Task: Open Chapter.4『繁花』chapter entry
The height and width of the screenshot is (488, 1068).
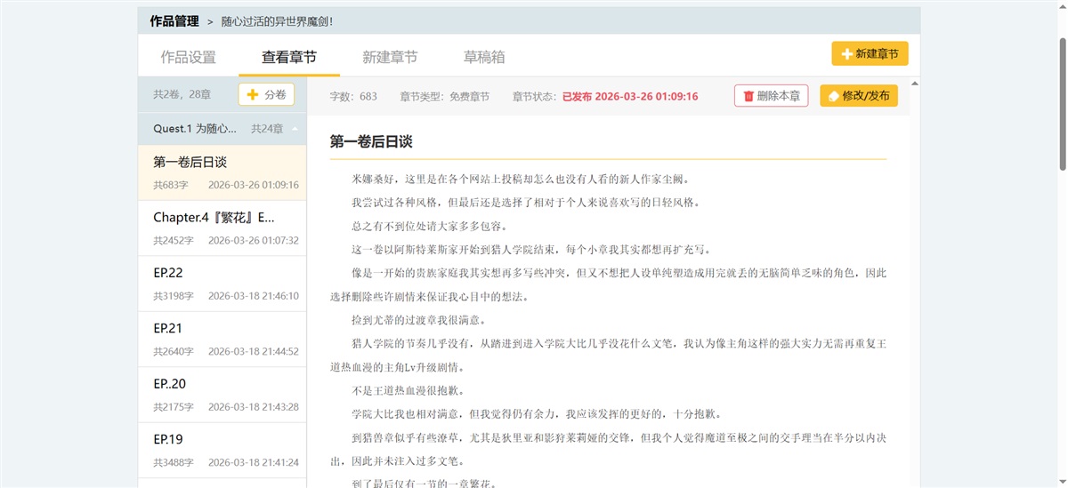Action: (222, 228)
